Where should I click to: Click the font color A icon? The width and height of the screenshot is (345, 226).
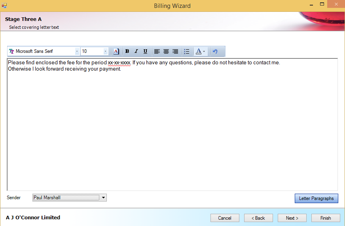199,51
